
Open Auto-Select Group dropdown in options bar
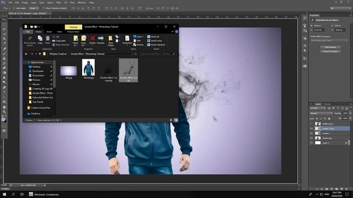tap(34, 8)
